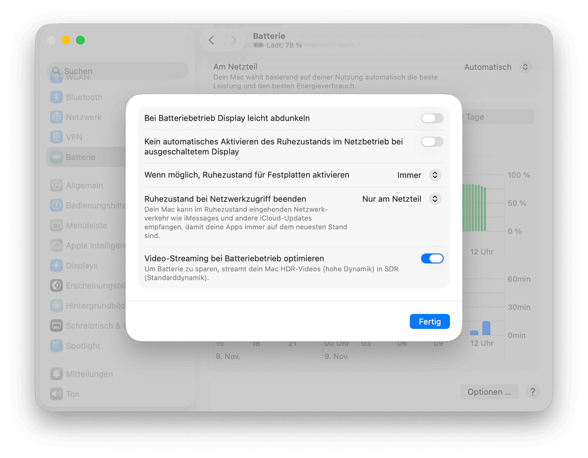This screenshot has height=458, width=588.
Task: Click the 'Optionen ...' button
Action: coord(489,392)
